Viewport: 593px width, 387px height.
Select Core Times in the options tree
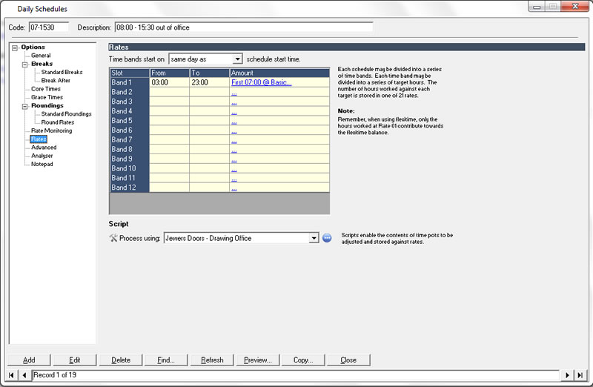(x=46, y=89)
